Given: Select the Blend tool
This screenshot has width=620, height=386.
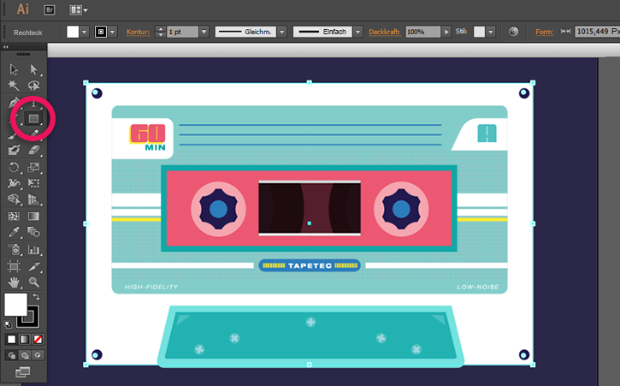Looking at the screenshot, I should [x=33, y=232].
